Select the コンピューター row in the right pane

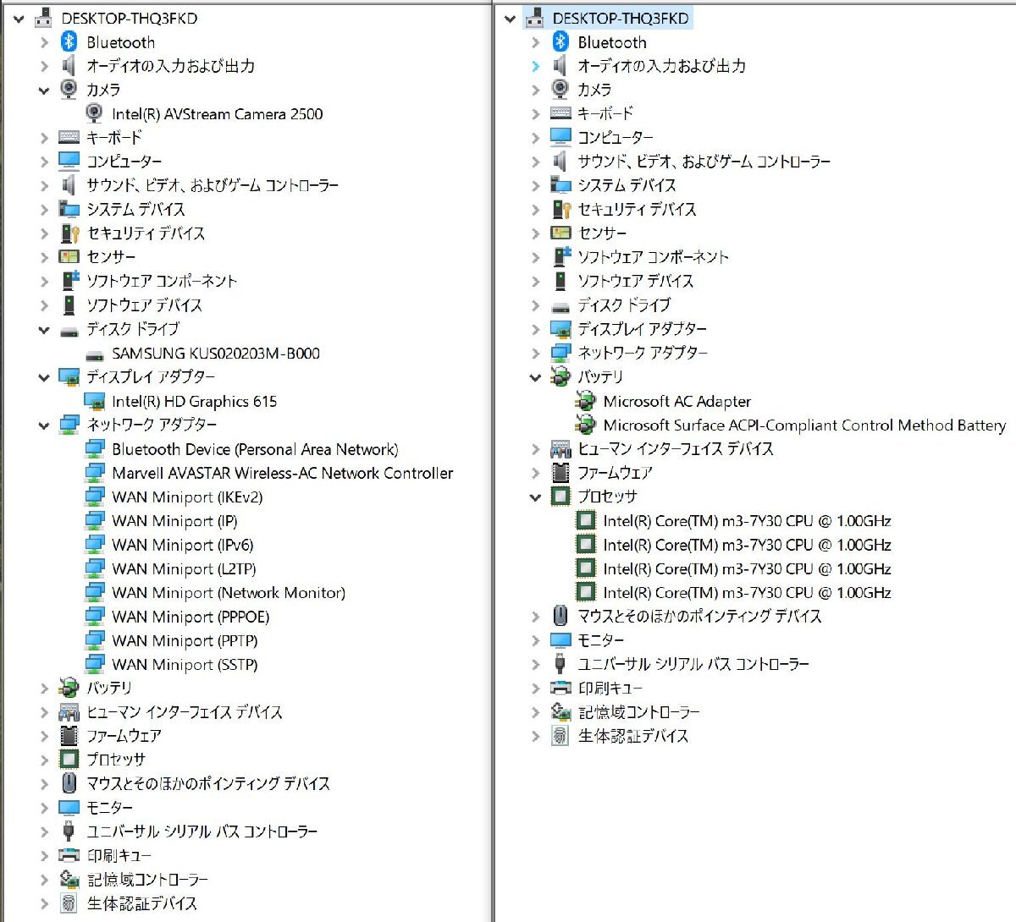tap(616, 137)
